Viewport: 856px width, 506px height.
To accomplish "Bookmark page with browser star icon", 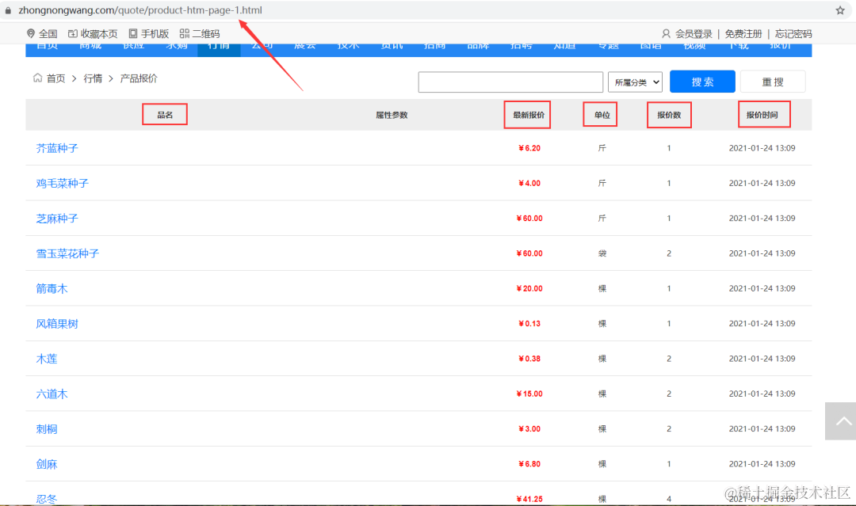I will 840,10.
